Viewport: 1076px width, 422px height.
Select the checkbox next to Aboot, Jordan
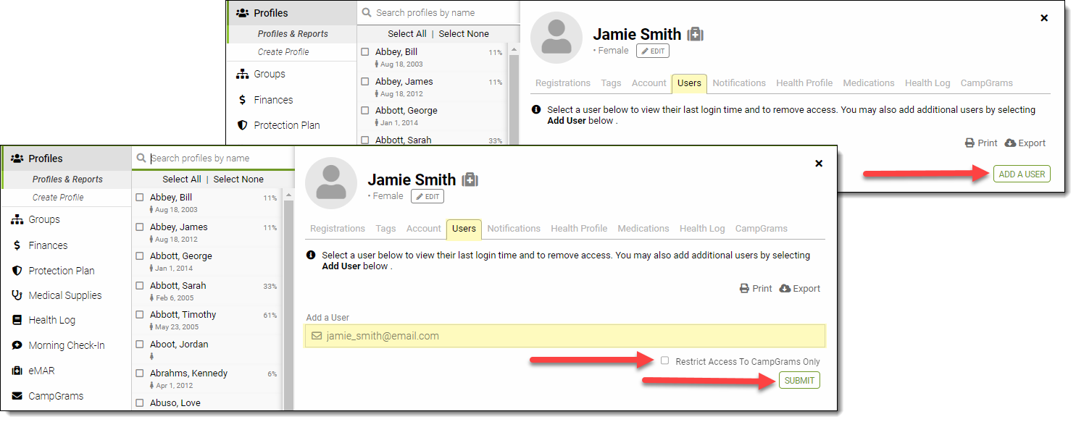point(140,345)
